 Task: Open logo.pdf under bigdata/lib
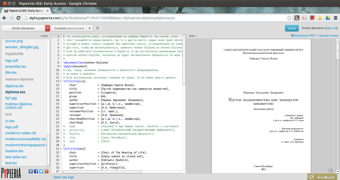pos(12,60)
